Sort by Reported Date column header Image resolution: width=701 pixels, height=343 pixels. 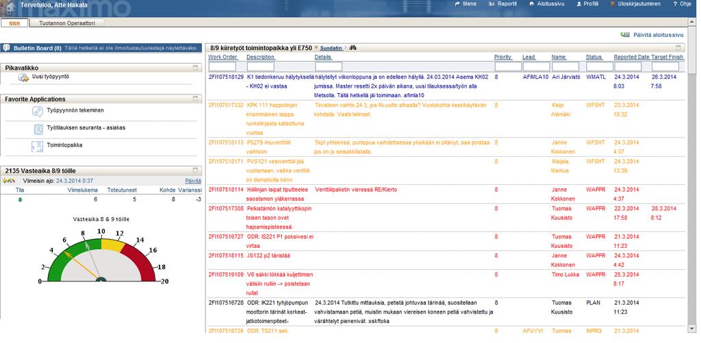(x=631, y=58)
